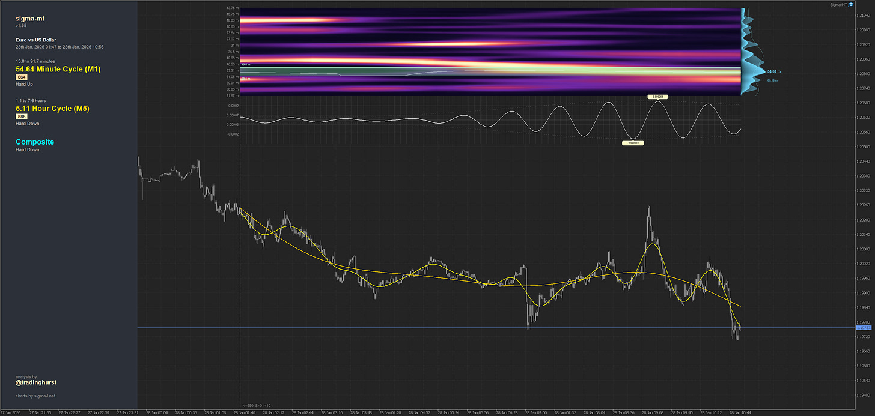Click the Hard Up status text
This screenshot has height=416, width=875.
point(24,84)
